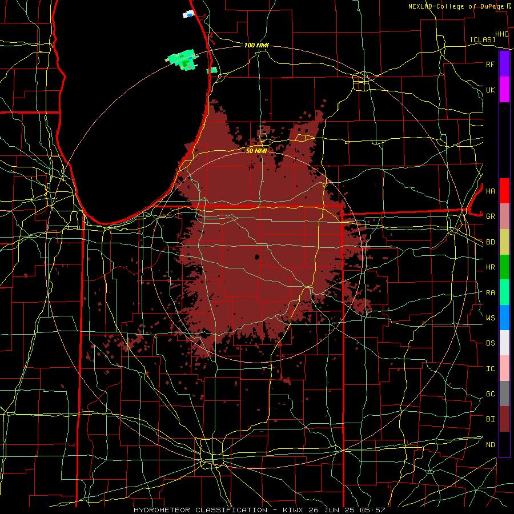Image resolution: width=514 pixels, height=514 pixels.
Task: Click the NEXLAB-College of DuPage text
Action: click(x=456, y=6)
